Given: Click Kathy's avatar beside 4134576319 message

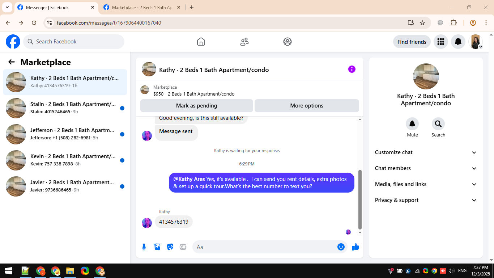Looking at the screenshot, I should tap(147, 223).
